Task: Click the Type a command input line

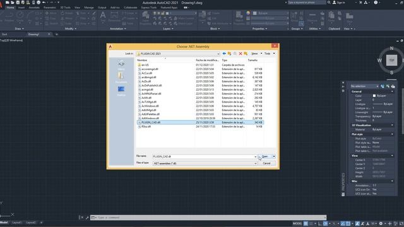Action: pos(208,218)
